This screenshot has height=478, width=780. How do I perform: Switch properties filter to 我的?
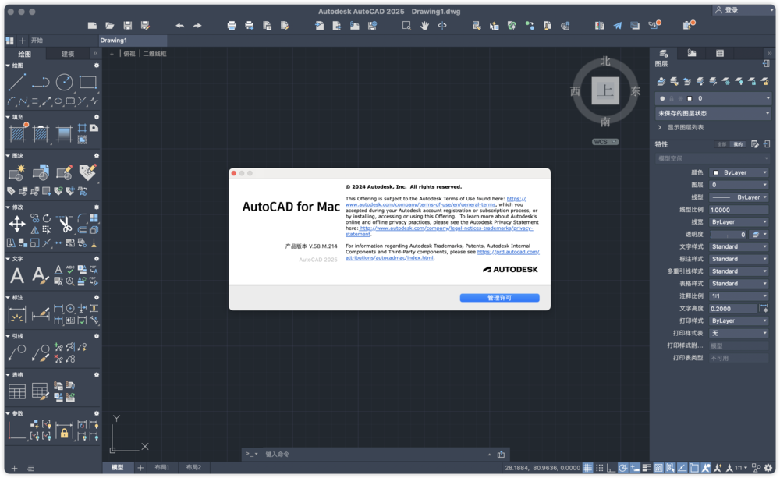[738, 144]
